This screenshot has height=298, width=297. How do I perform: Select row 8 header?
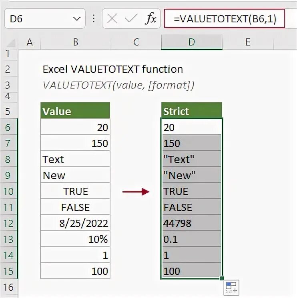click(x=9, y=159)
